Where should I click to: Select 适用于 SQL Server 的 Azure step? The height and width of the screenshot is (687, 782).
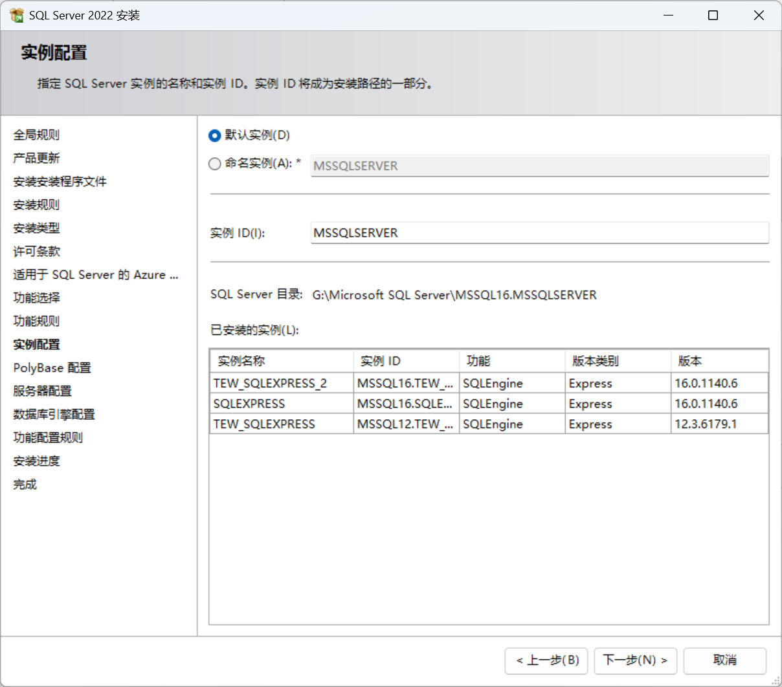96,274
